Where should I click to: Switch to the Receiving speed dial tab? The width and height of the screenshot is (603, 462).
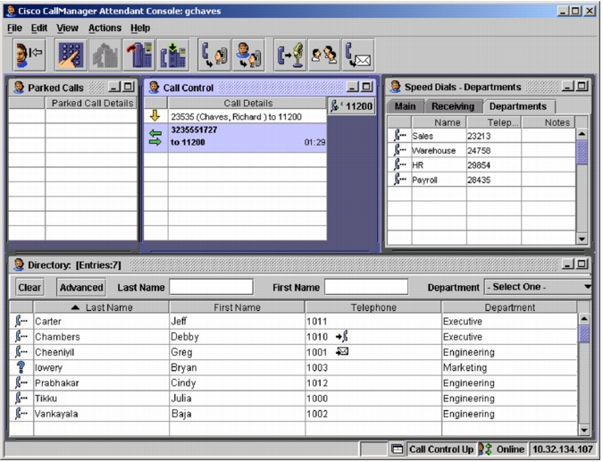click(453, 106)
